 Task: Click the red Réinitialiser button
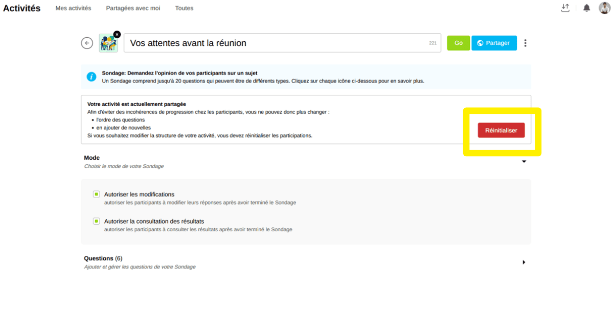(x=501, y=131)
